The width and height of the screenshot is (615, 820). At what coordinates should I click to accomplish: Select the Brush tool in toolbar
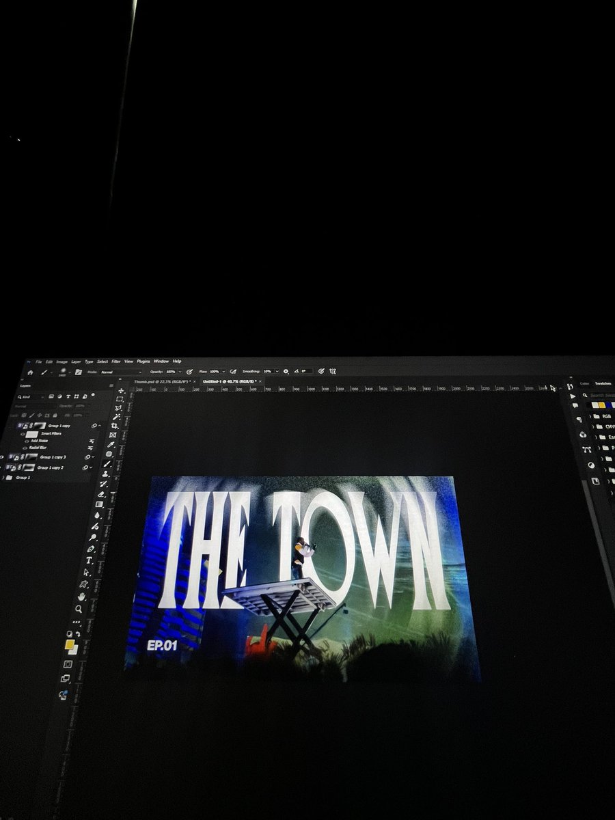tap(107, 464)
